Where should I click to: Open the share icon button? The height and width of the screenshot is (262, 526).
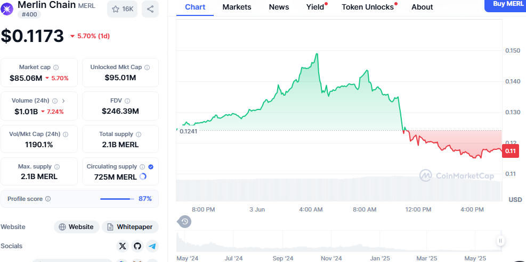coord(150,9)
